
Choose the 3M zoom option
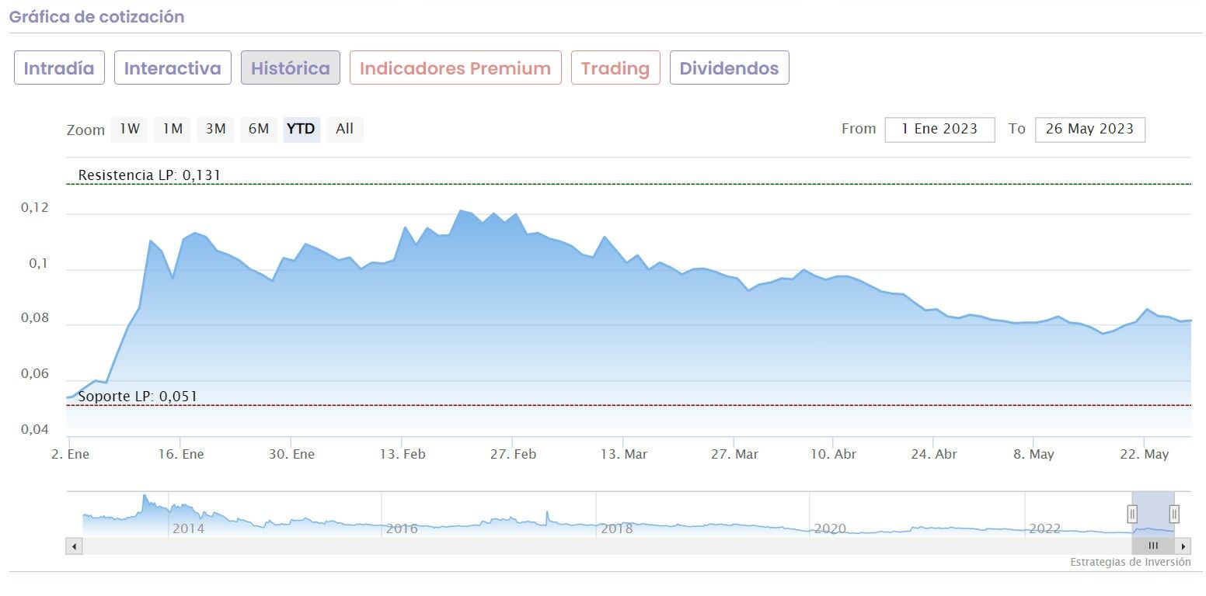coord(215,129)
